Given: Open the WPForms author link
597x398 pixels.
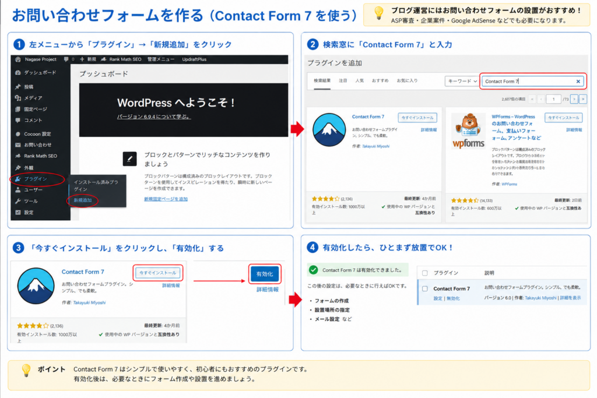Looking at the screenshot, I should click(509, 184).
